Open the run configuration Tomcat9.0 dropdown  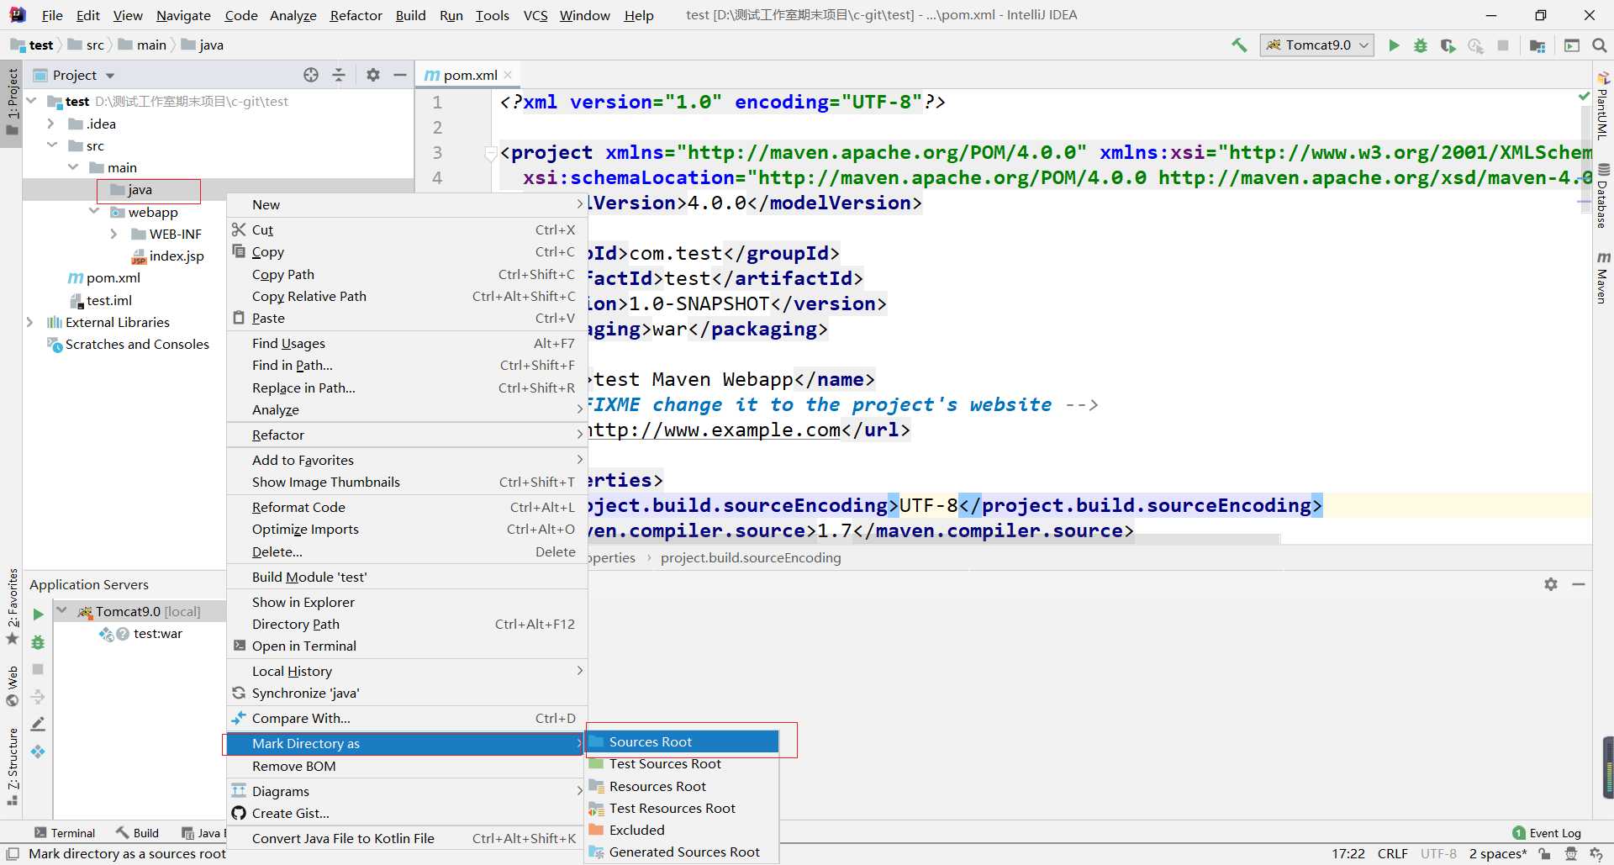click(x=1317, y=45)
